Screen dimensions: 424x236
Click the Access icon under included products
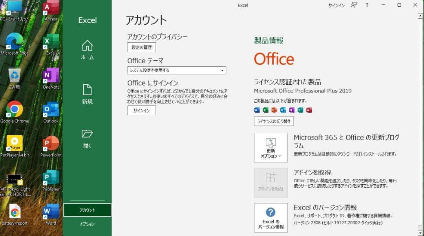309,110
